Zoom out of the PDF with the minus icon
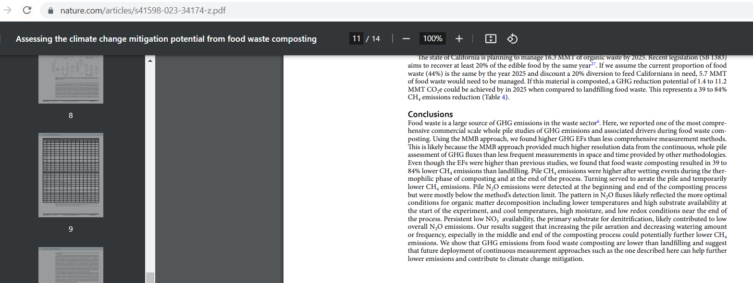The width and height of the screenshot is (753, 283). click(x=406, y=38)
